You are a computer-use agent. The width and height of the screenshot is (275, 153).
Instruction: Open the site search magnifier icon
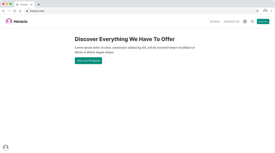click(252, 22)
